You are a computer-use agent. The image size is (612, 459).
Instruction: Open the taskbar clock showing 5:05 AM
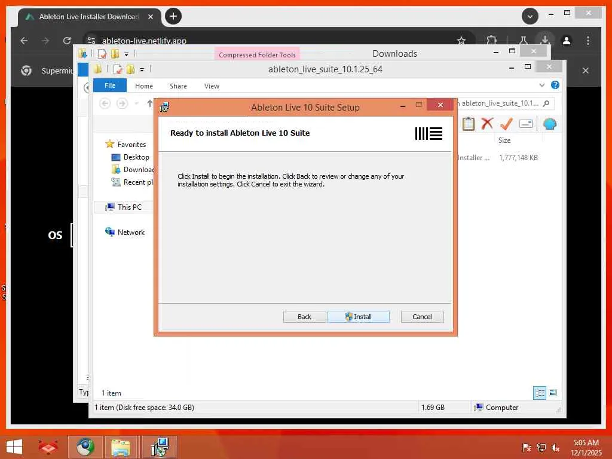point(586,448)
